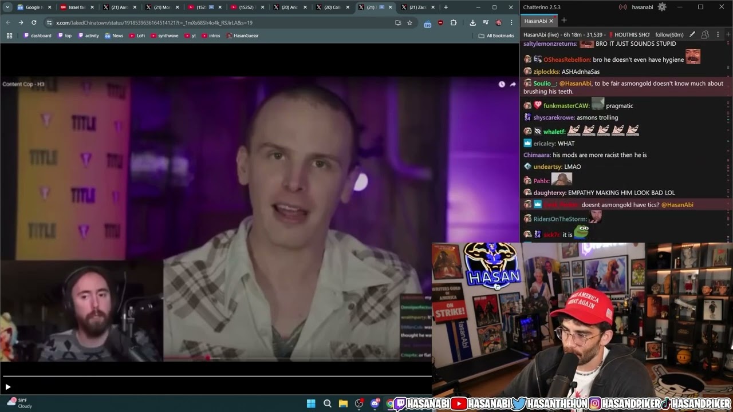
Task: Switch to the (20) Aric X tab
Action: click(289, 7)
